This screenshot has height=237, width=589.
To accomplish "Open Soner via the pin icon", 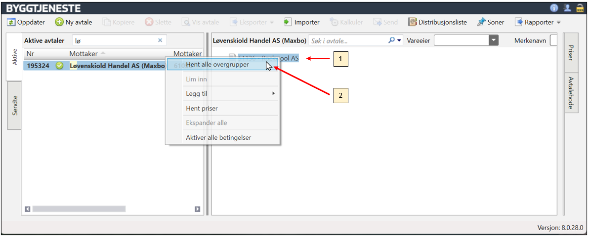I will [481, 22].
